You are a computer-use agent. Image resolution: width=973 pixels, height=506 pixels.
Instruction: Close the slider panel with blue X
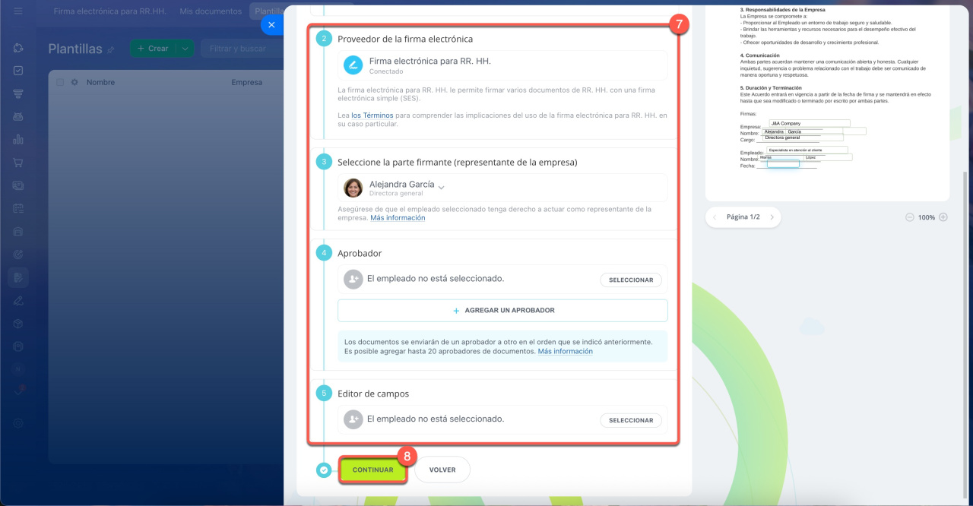(271, 25)
